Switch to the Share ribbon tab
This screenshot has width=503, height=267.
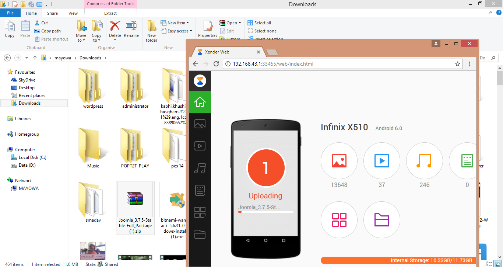pos(52,13)
